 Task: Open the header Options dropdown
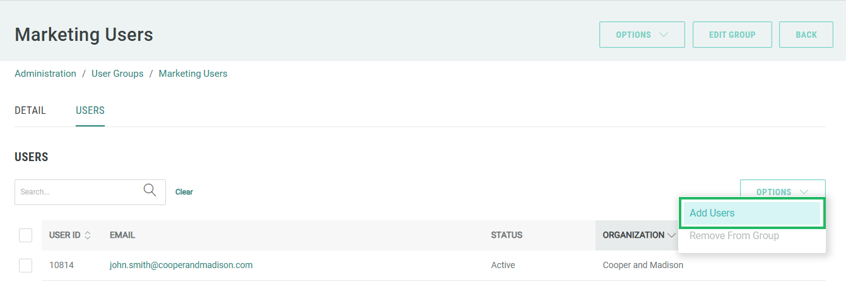pos(642,35)
